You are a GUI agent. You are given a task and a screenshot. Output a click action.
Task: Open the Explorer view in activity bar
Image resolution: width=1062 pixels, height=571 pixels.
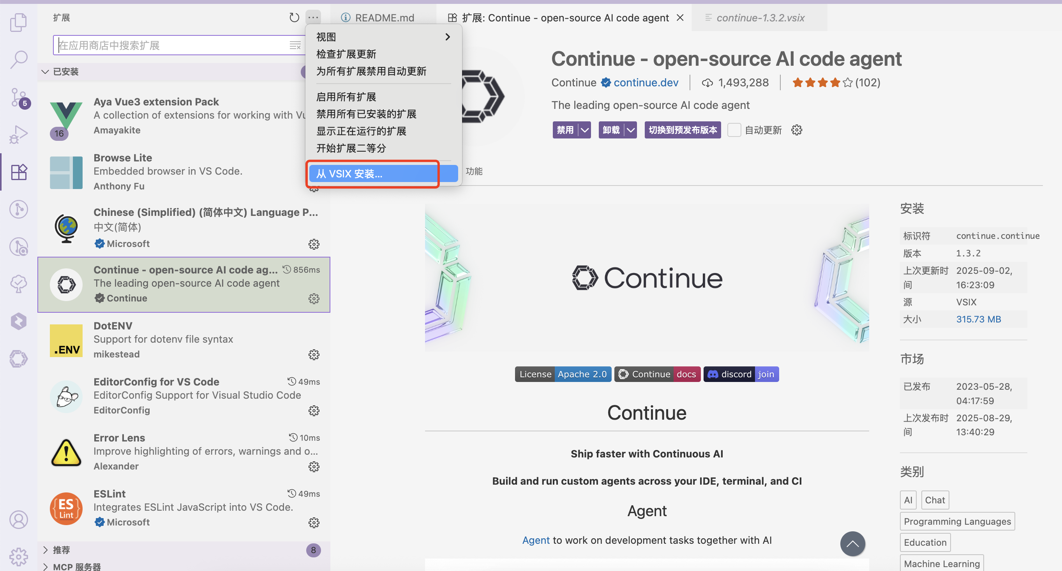[19, 22]
